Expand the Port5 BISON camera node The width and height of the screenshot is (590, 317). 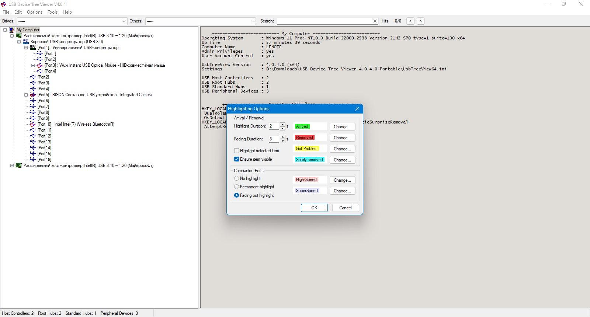pyautogui.click(x=26, y=95)
